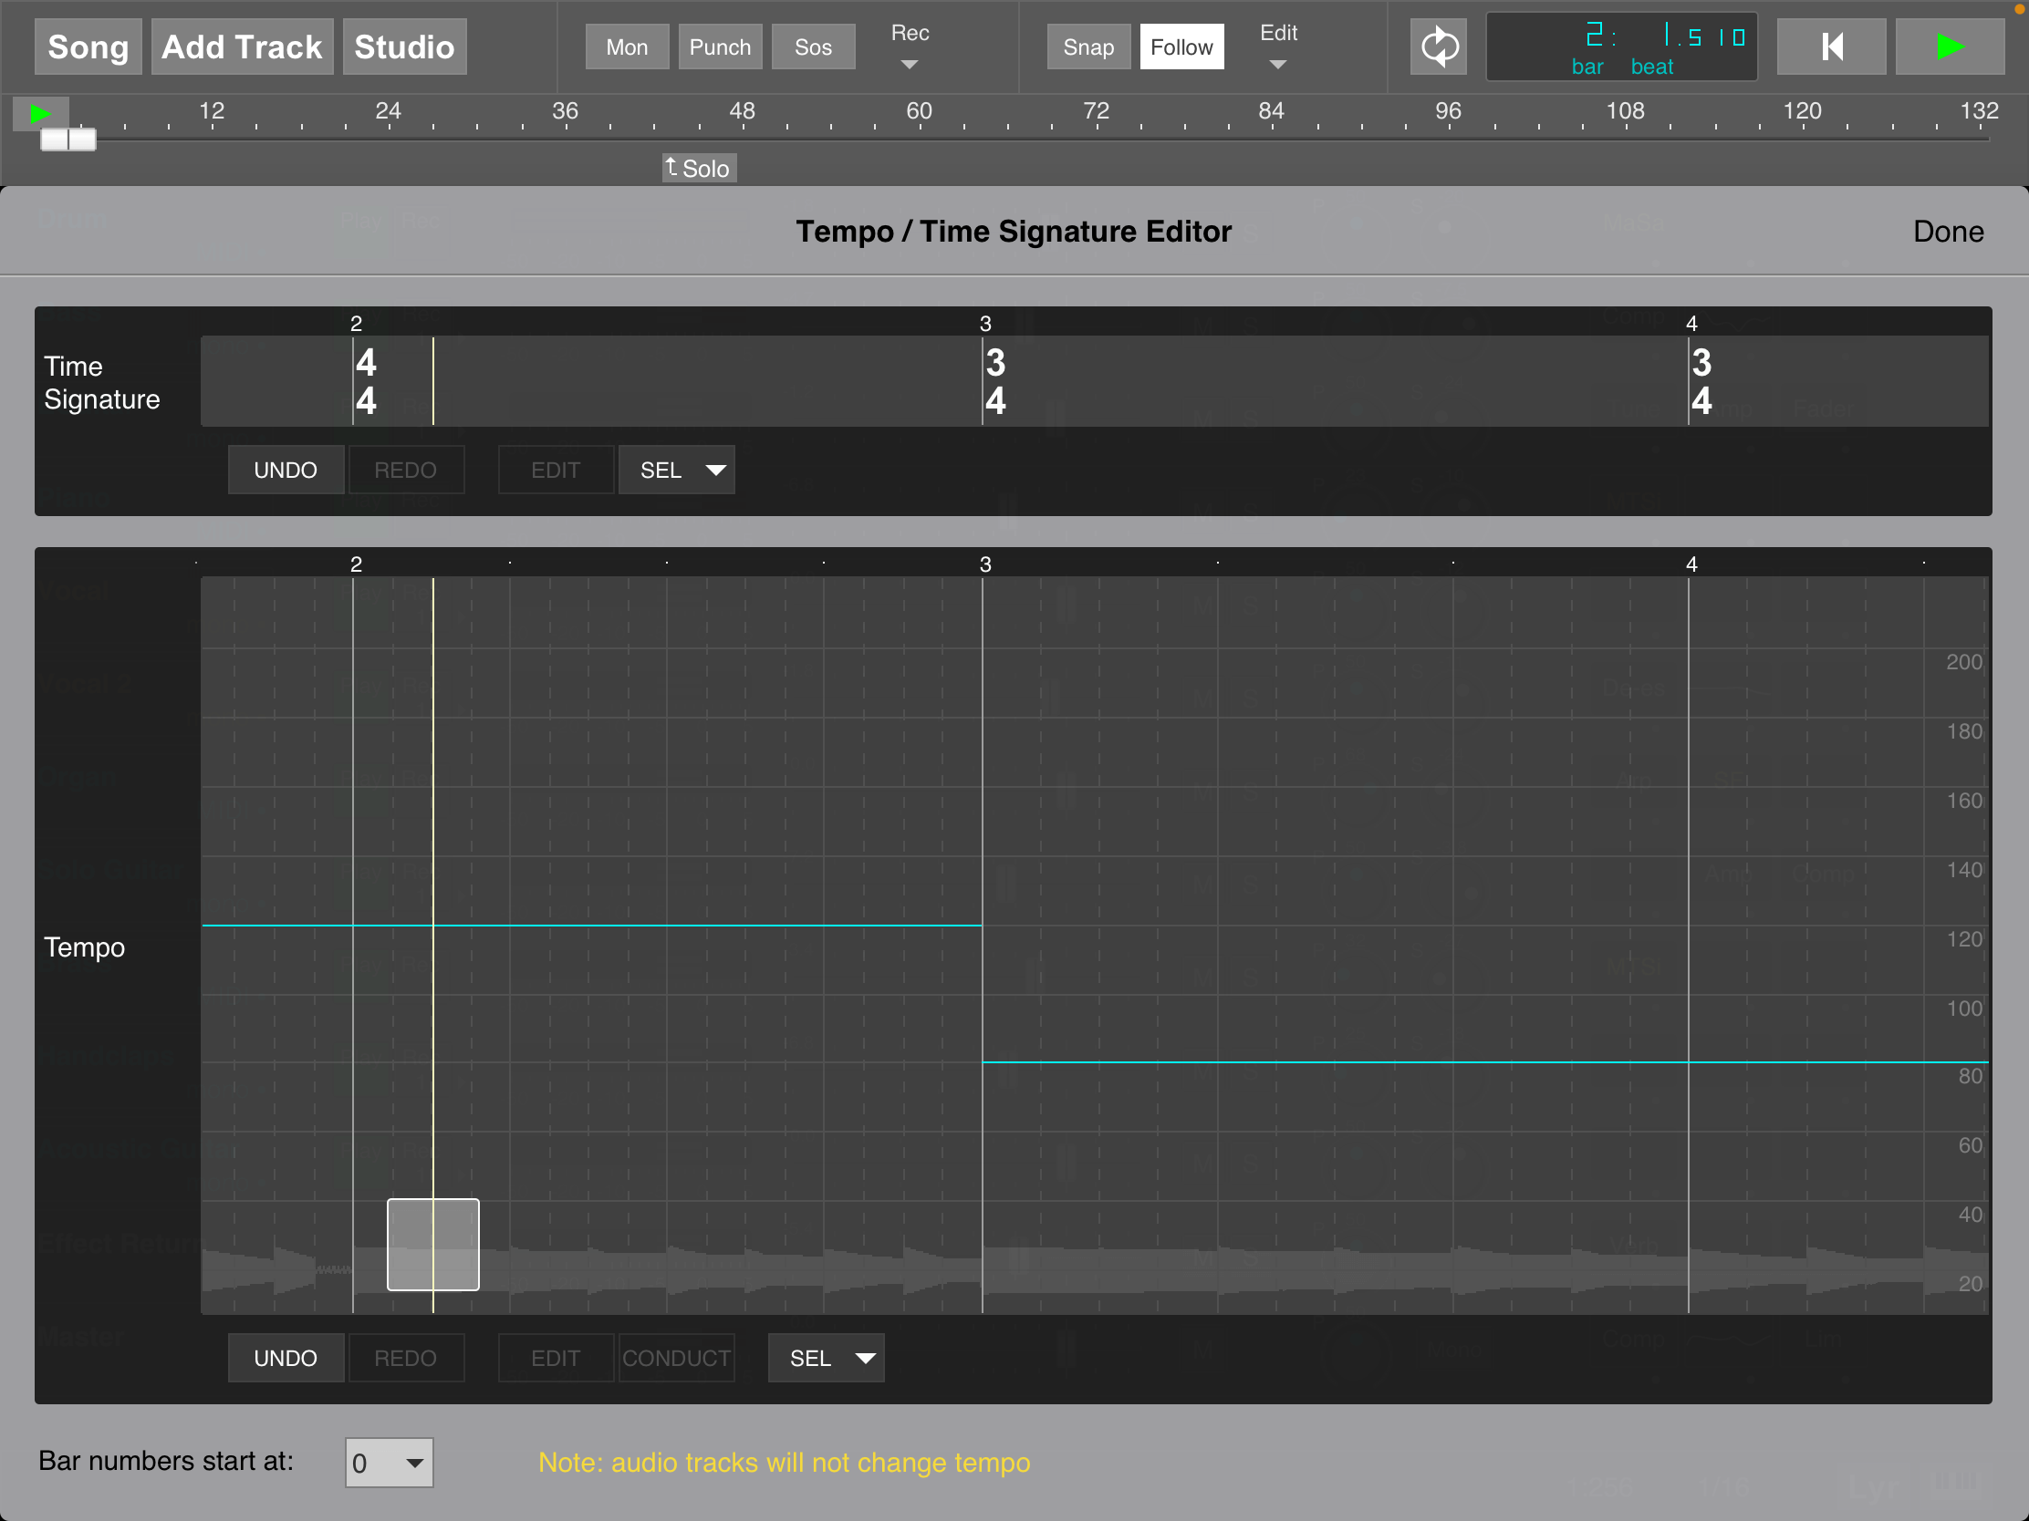
Task: Click REDO in the Time Signature section
Action: (405, 471)
